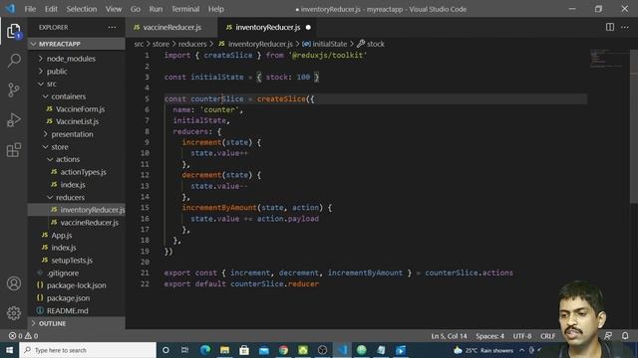Click the feedback icon in status bar

608,336
